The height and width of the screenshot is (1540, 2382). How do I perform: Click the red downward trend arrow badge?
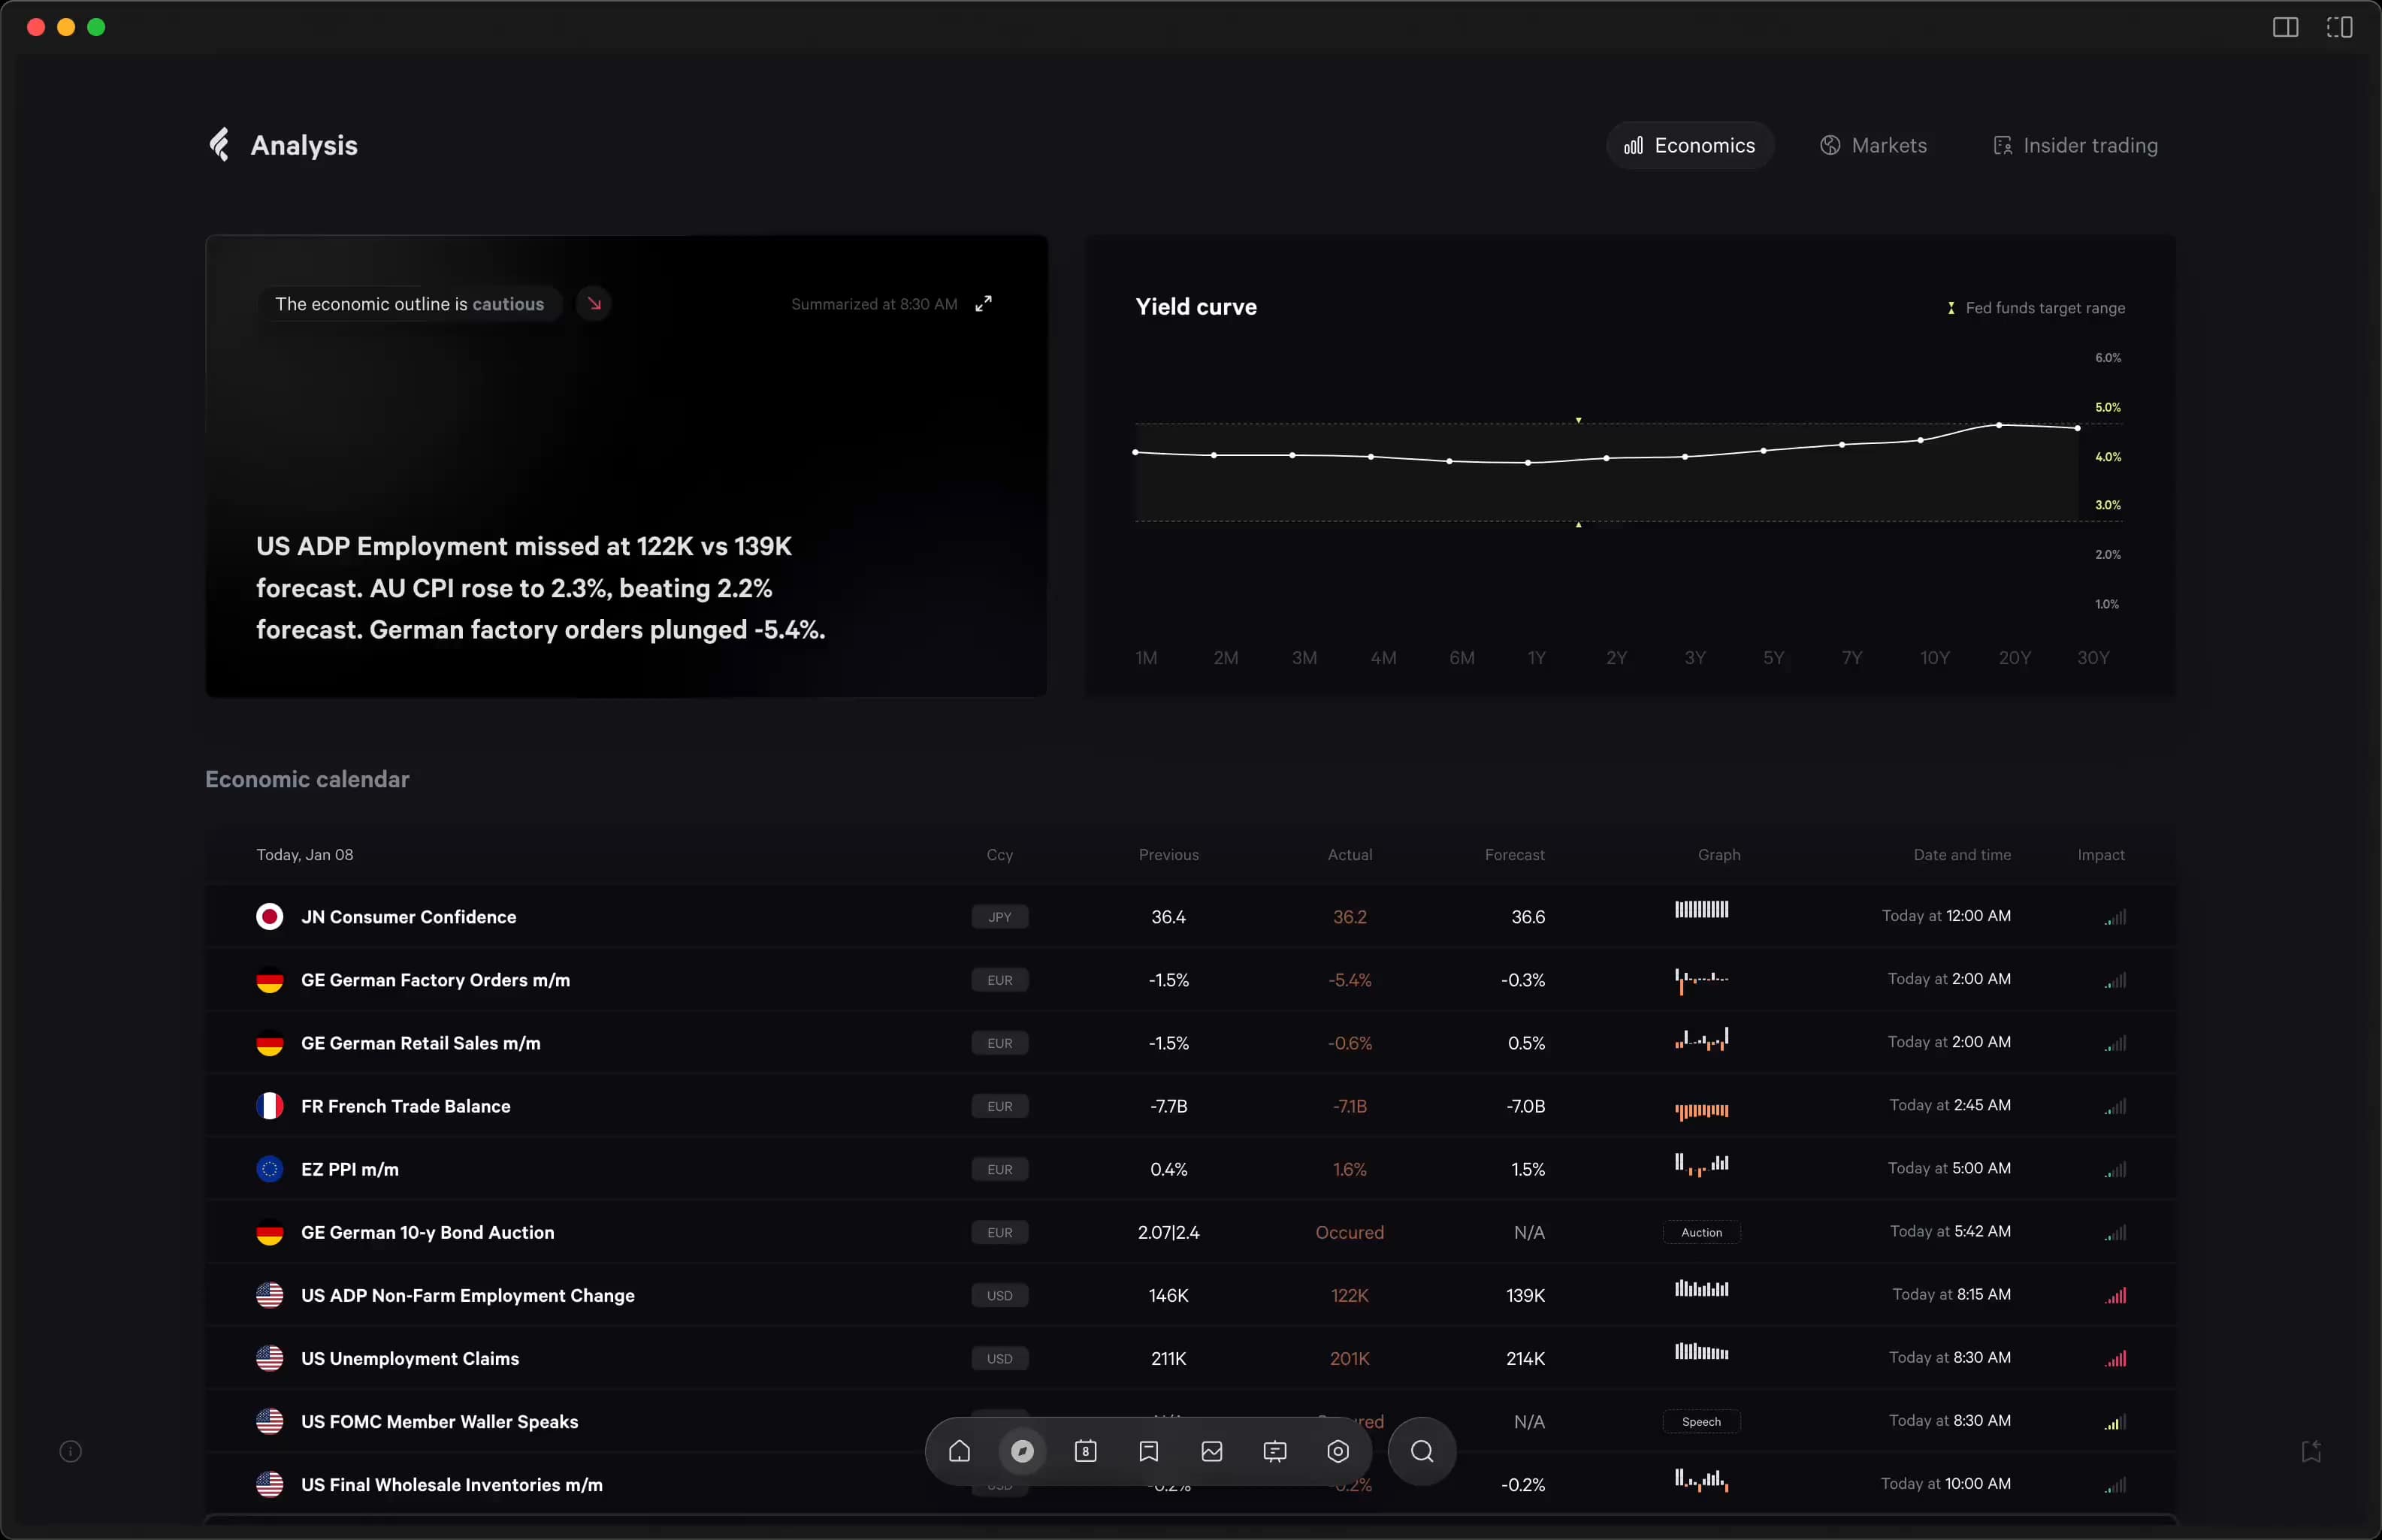pyautogui.click(x=594, y=303)
